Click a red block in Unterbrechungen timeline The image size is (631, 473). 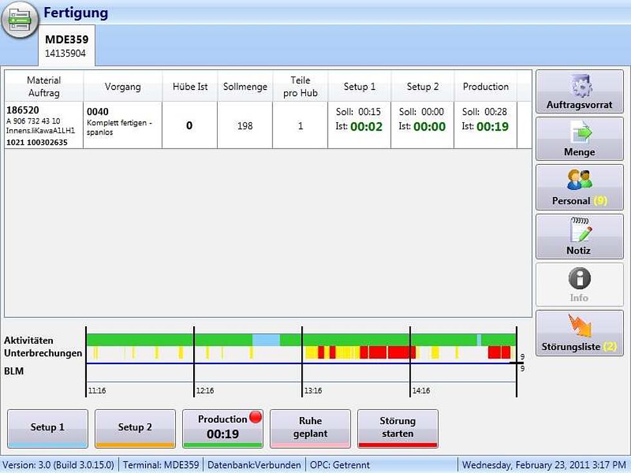click(x=377, y=352)
